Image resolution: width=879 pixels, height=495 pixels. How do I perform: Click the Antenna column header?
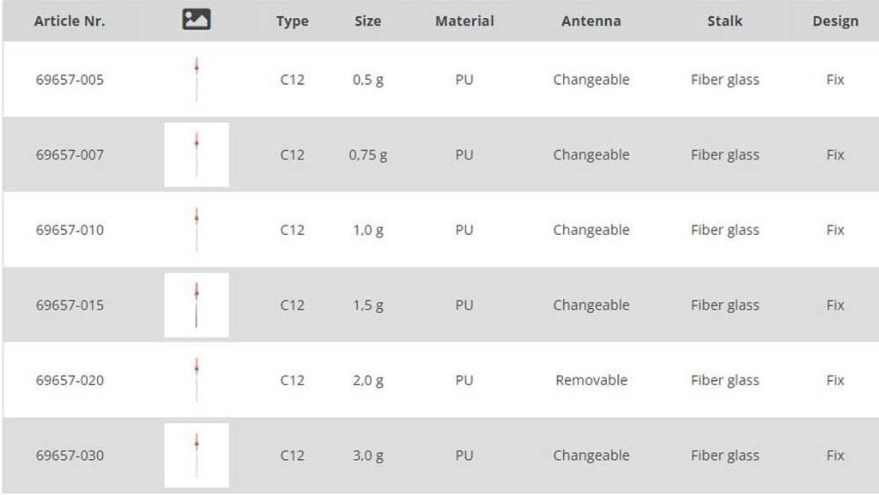tap(591, 21)
